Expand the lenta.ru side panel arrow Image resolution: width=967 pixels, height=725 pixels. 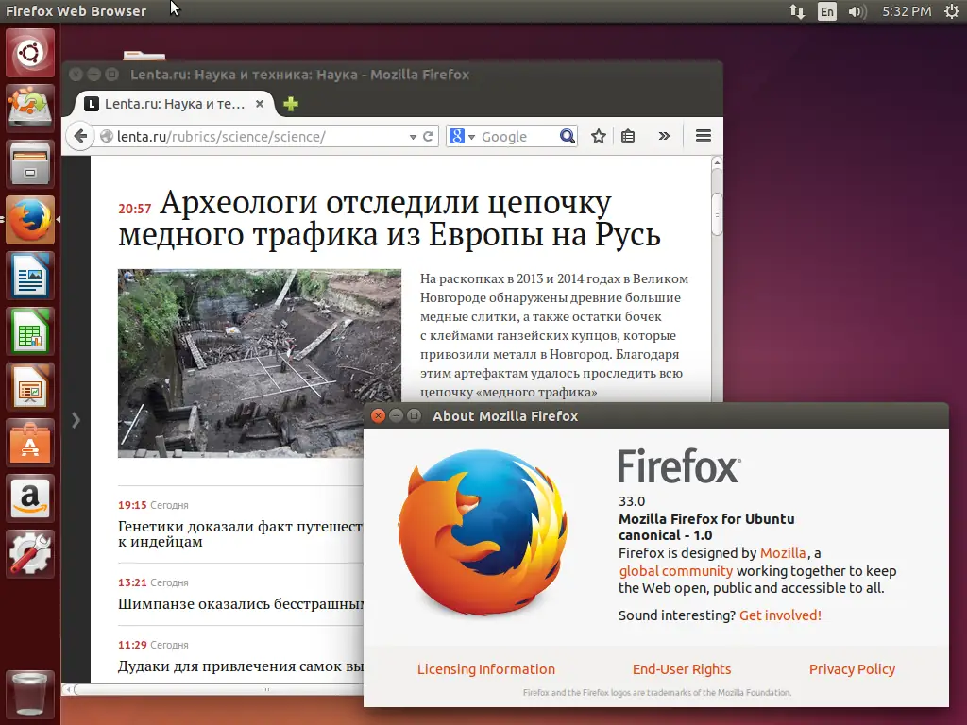[76, 420]
